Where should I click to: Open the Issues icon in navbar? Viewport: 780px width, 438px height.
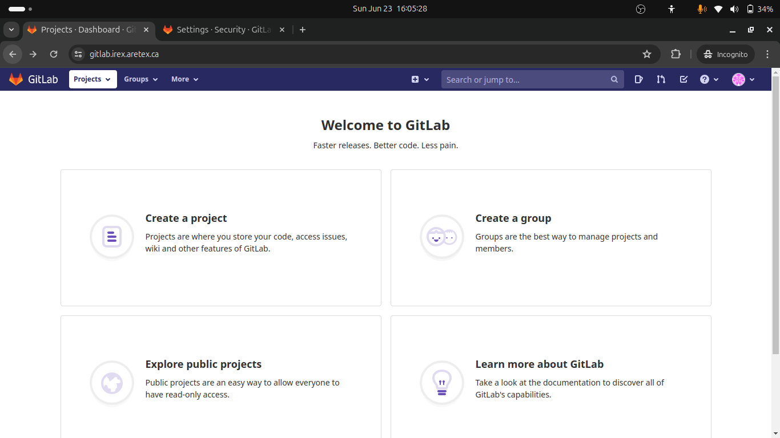click(638, 79)
